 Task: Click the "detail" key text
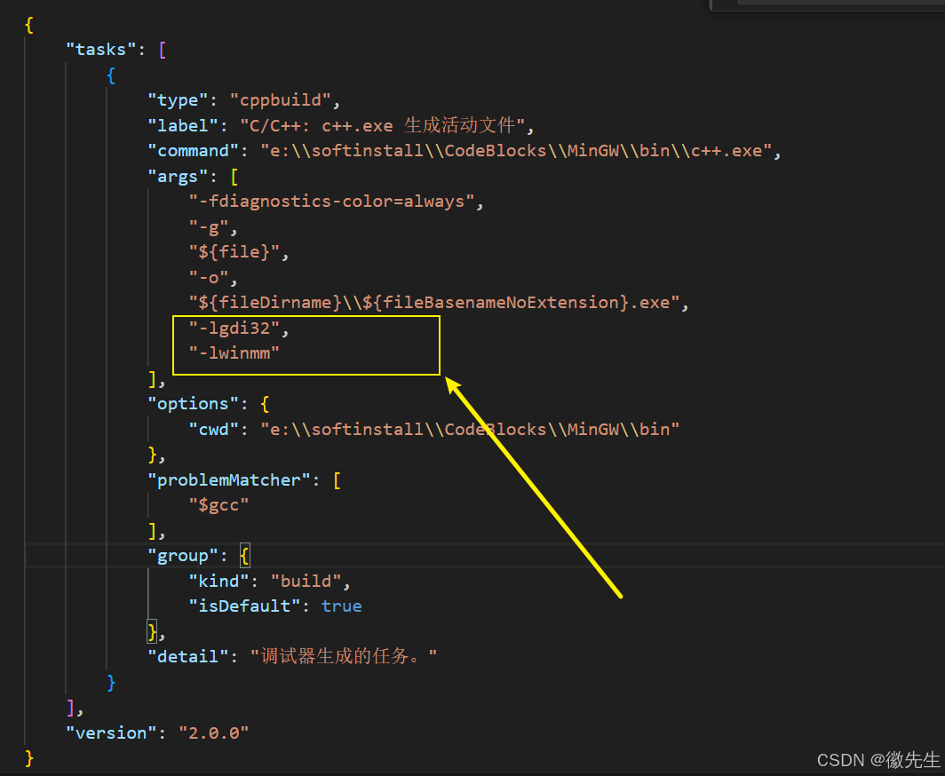pyautogui.click(x=188, y=656)
